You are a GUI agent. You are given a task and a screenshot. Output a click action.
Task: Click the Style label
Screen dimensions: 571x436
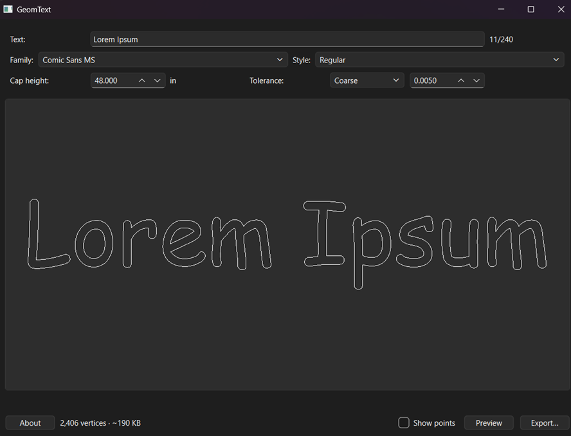pyautogui.click(x=302, y=60)
